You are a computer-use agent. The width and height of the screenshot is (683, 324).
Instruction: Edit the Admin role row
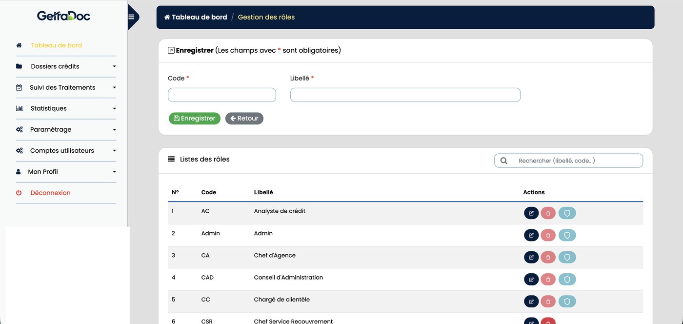pos(531,235)
